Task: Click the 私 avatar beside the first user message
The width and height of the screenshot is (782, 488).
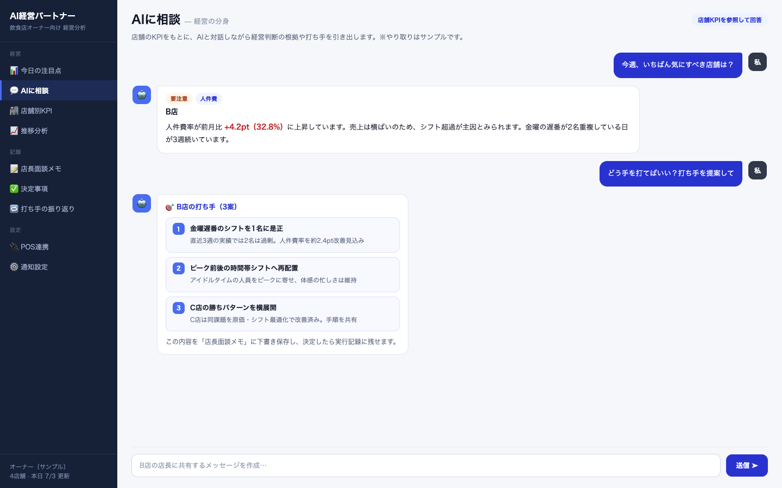Action: pyautogui.click(x=758, y=62)
